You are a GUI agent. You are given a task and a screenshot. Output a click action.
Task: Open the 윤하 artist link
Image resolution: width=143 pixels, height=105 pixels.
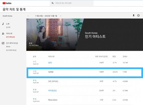50,63
